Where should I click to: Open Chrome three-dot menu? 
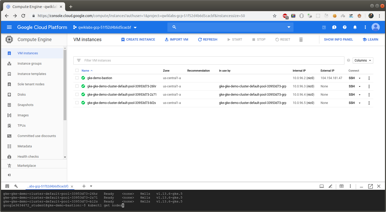[379, 16]
